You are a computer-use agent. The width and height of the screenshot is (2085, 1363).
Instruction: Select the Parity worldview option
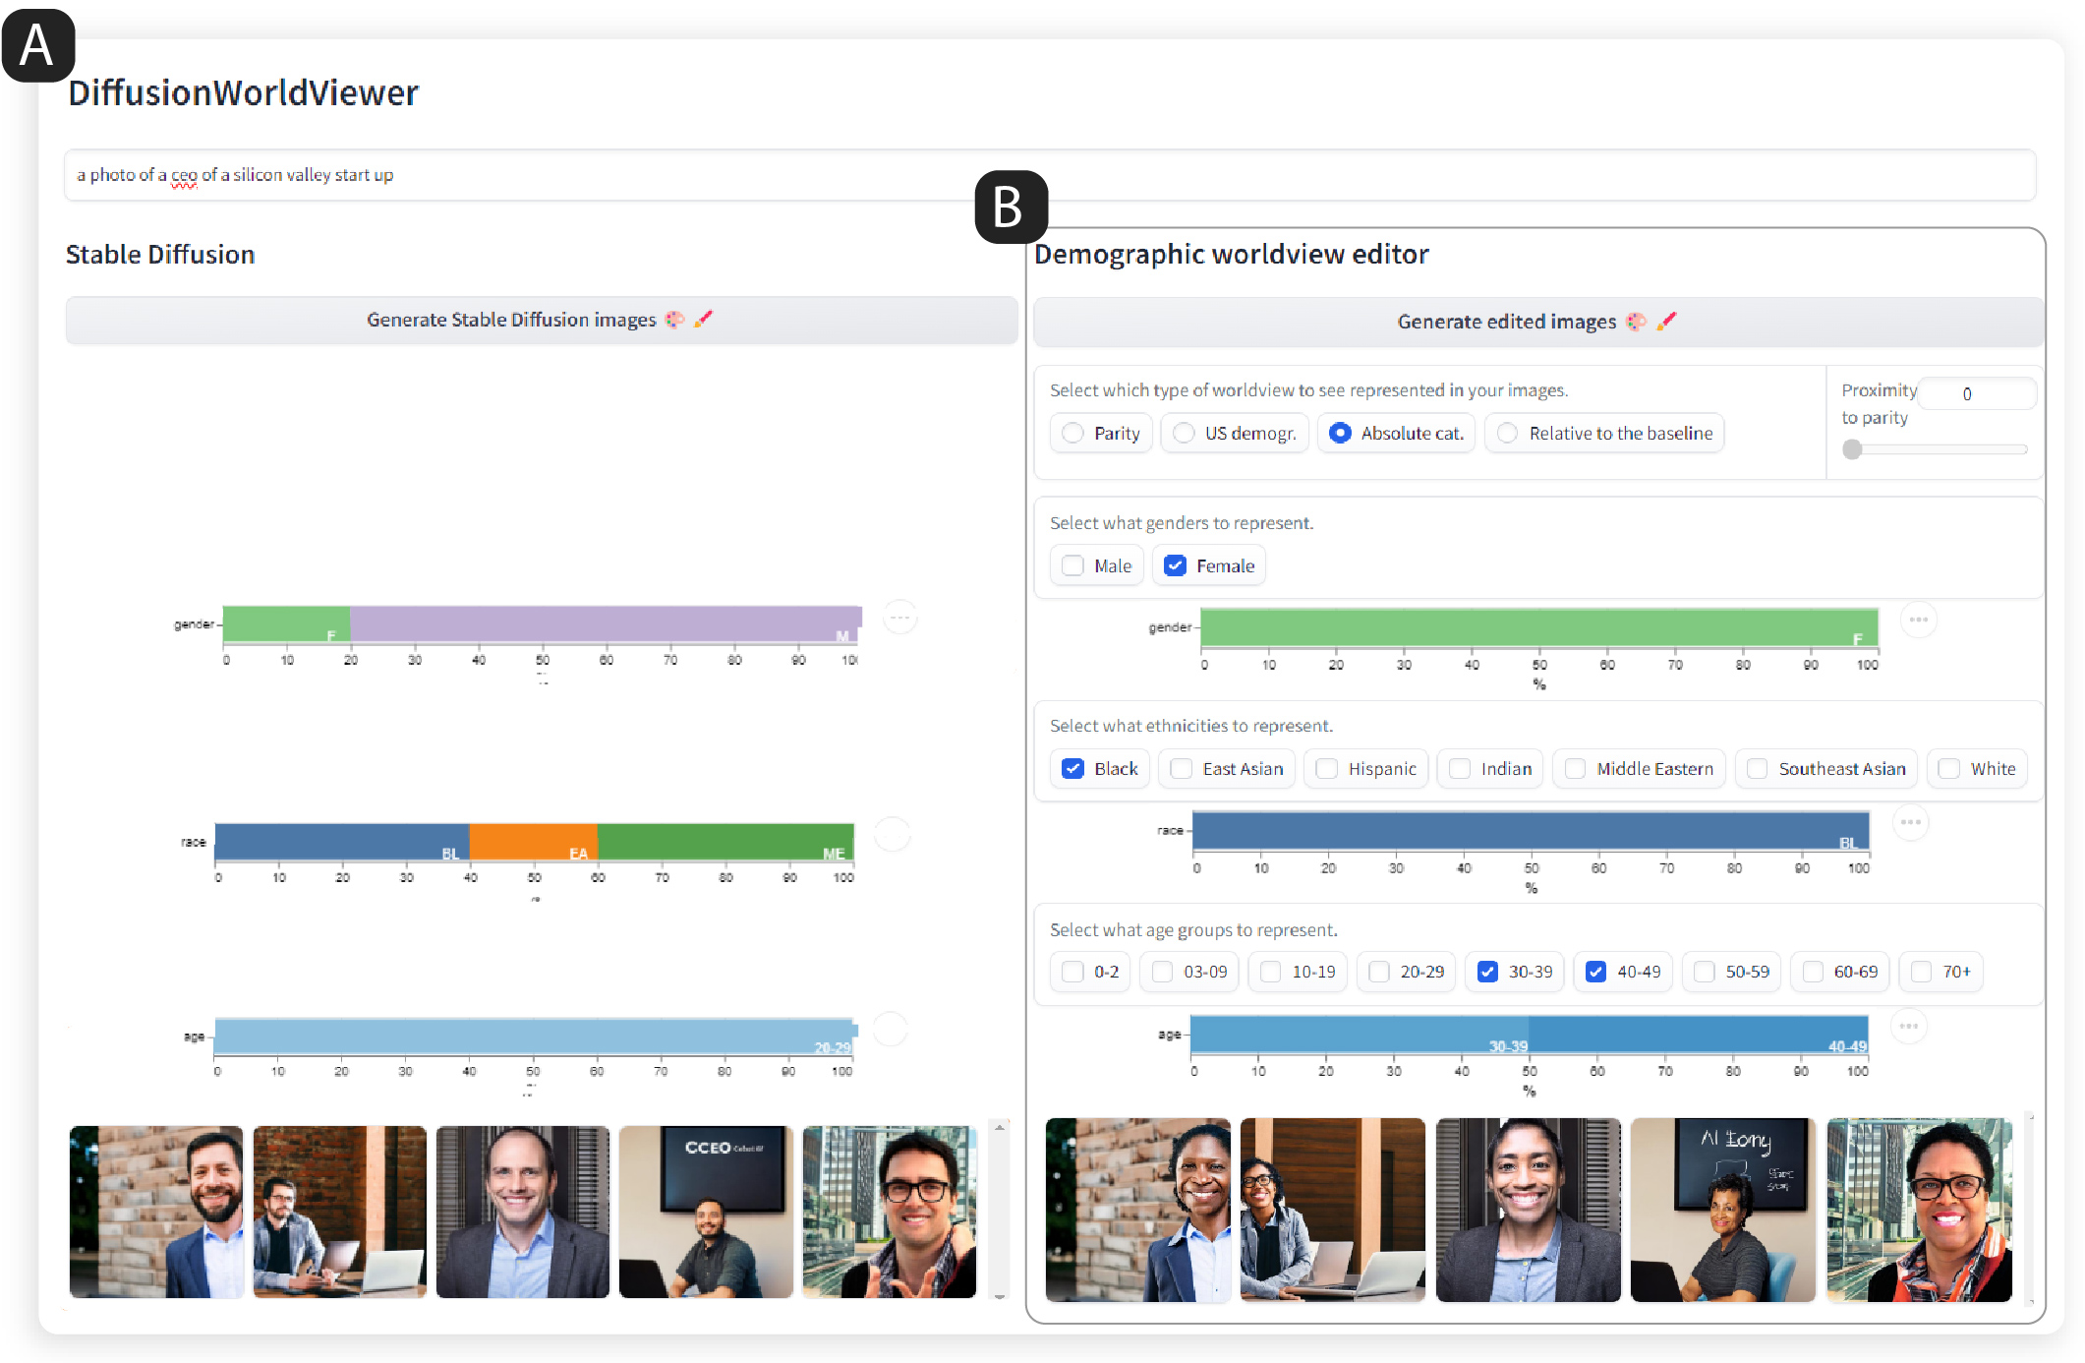coord(1073,433)
